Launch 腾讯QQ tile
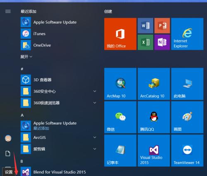This screenshot has width=207, height=176. 154,117
